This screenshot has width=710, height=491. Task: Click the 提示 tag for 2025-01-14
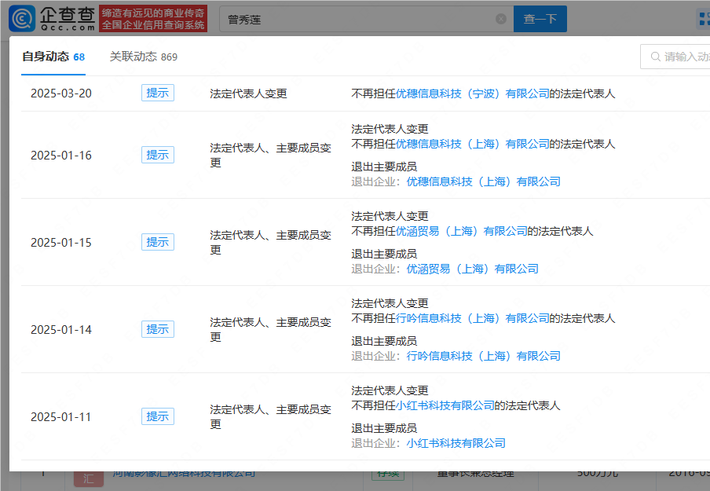tap(158, 329)
